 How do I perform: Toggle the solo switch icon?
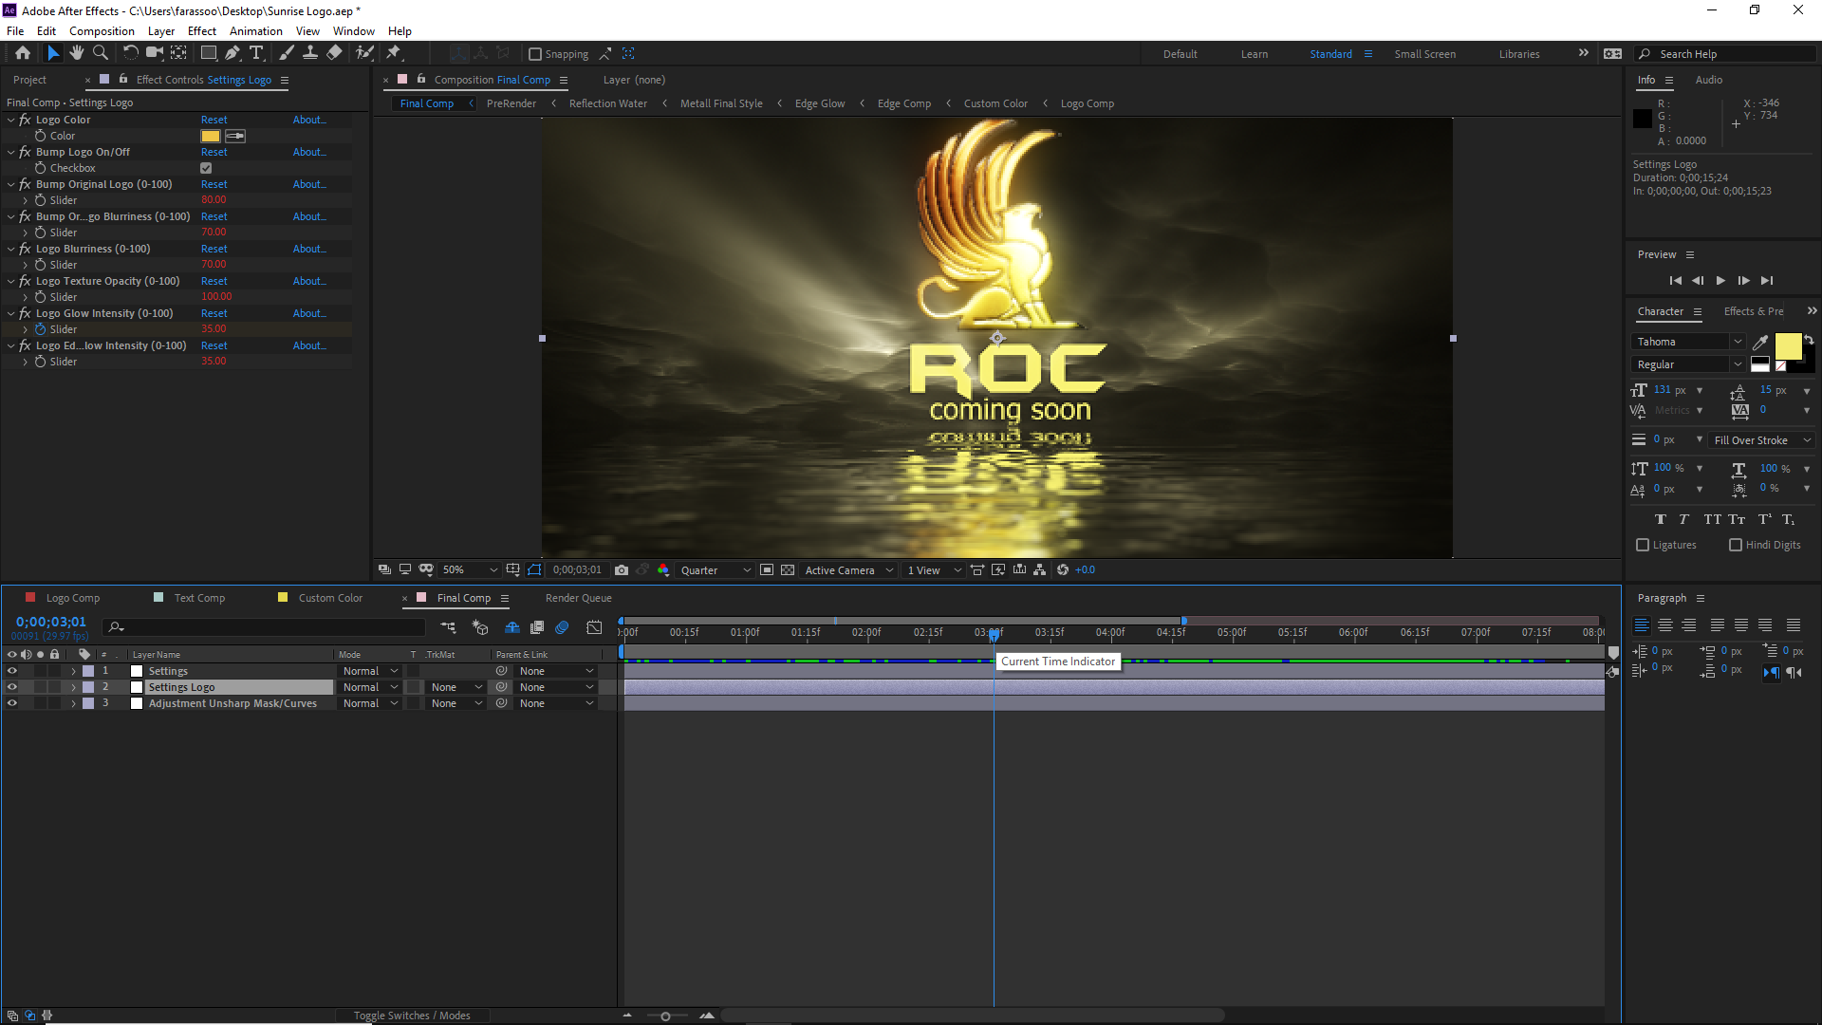(39, 653)
